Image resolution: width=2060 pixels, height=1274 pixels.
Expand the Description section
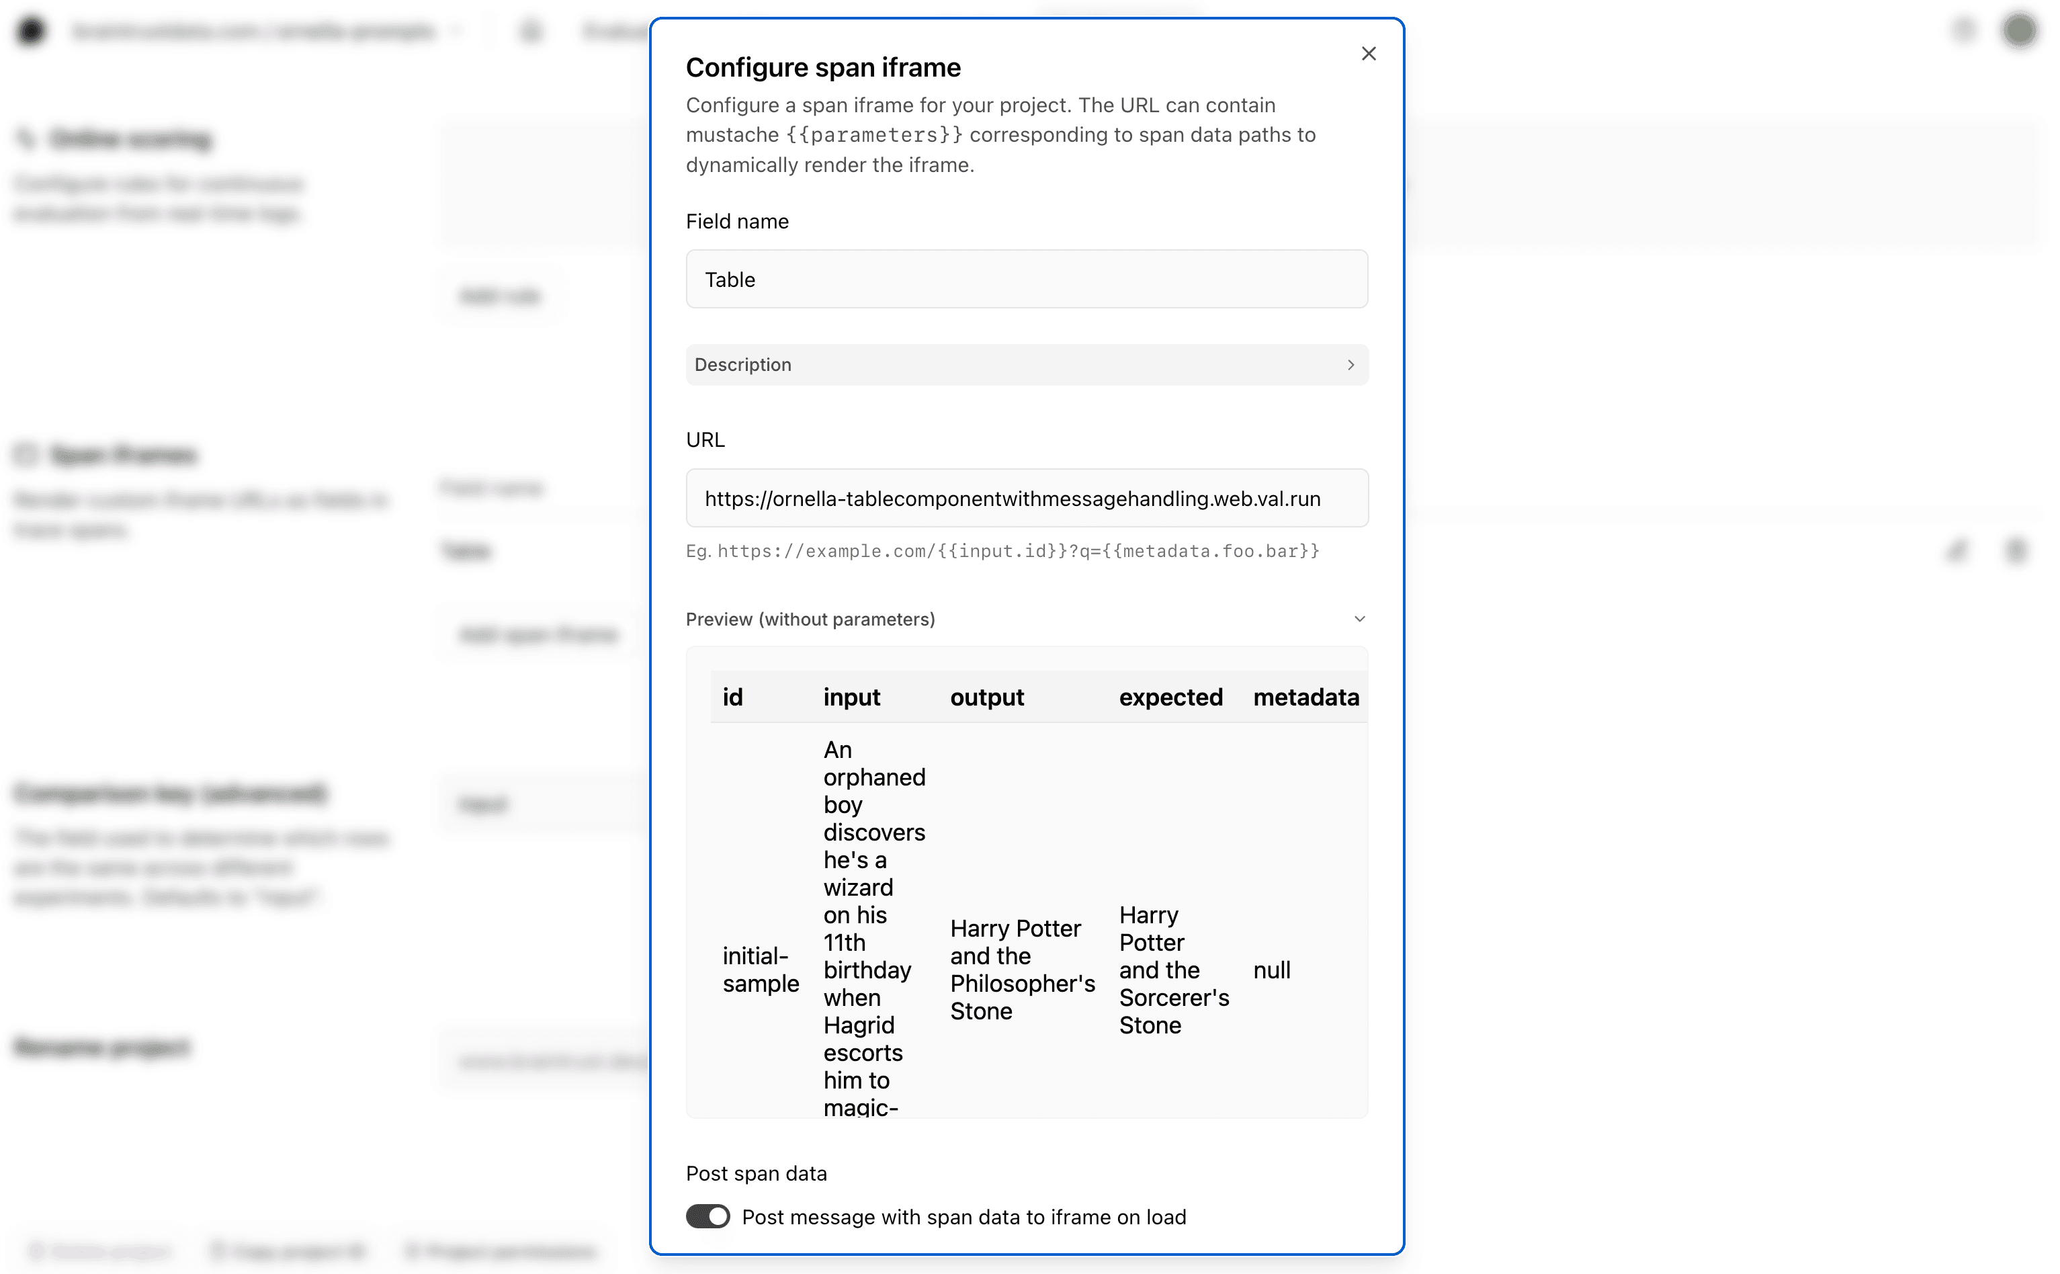point(1026,364)
